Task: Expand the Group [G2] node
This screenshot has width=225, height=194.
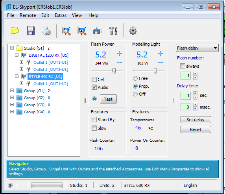Action: tap(12, 98)
